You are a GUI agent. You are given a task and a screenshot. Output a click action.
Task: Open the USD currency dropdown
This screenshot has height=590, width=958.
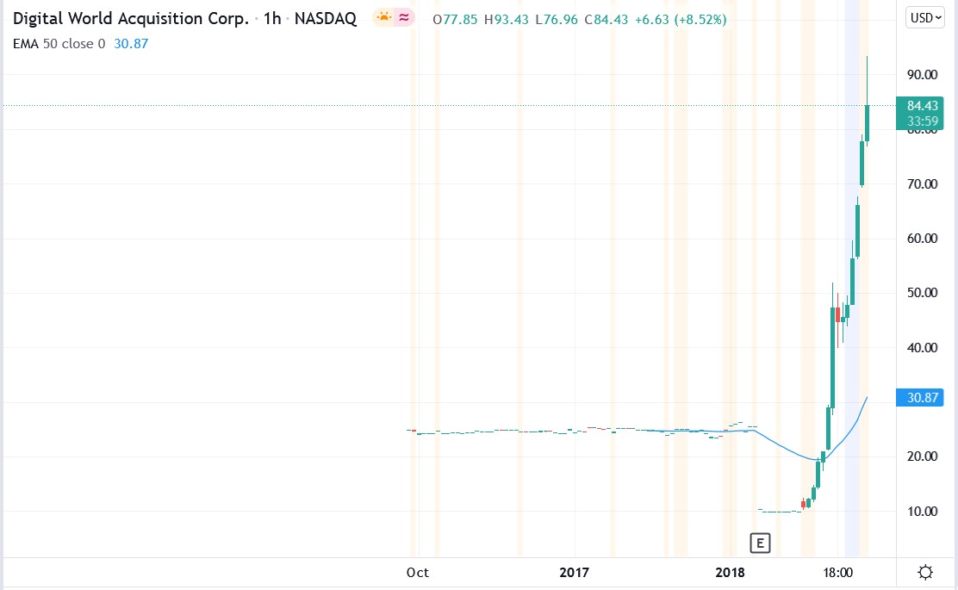pos(924,16)
